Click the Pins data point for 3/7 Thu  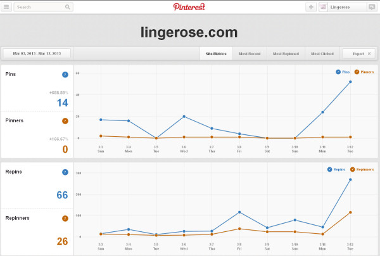click(x=212, y=129)
